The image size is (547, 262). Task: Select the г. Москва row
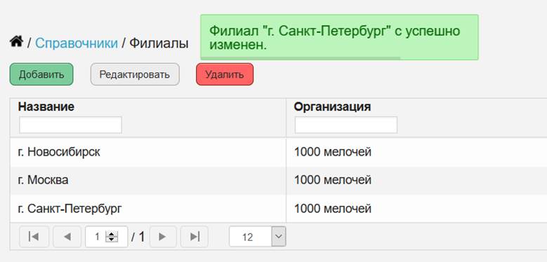coord(278,180)
